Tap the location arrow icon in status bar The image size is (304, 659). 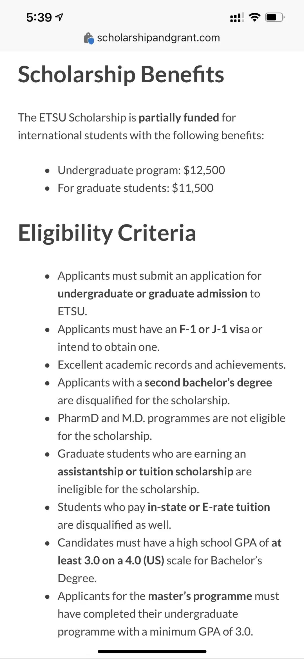pyautogui.click(x=59, y=17)
